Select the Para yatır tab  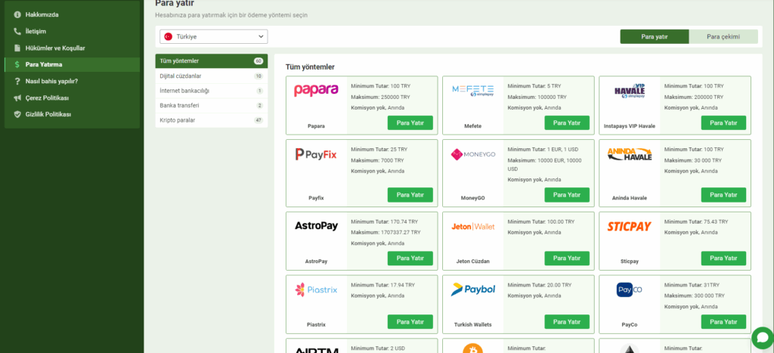pyautogui.click(x=654, y=36)
